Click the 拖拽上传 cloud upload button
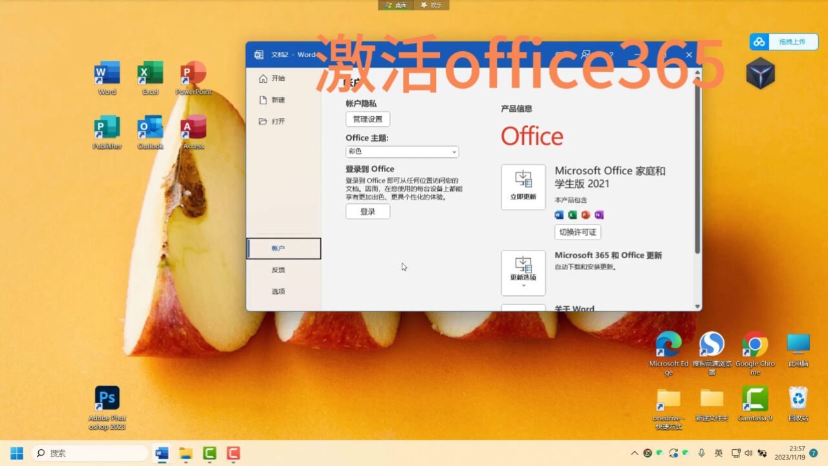Image resolution: width=828 pixels, height=466 pixels. point(784,41)
